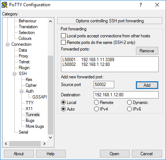Select the Dynamic radio button
This screenshot has height=160, width=166.
click(x=129, y=103)
